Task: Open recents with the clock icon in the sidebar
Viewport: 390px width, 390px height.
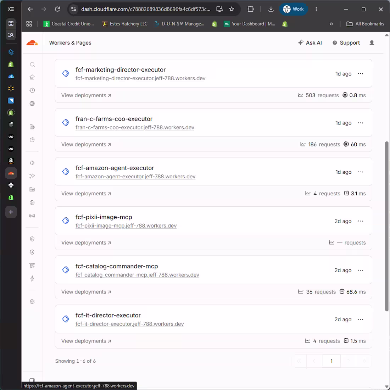Action: (32, 90)
